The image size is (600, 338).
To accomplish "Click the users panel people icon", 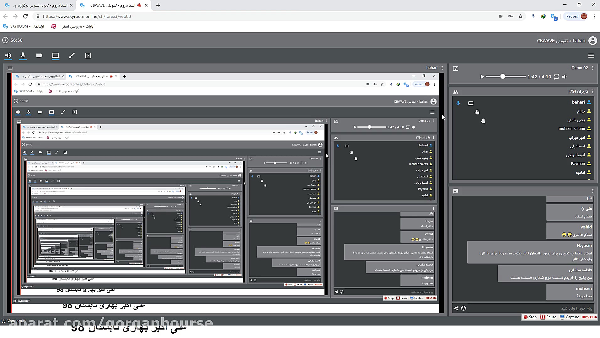I will click(456, 92).
